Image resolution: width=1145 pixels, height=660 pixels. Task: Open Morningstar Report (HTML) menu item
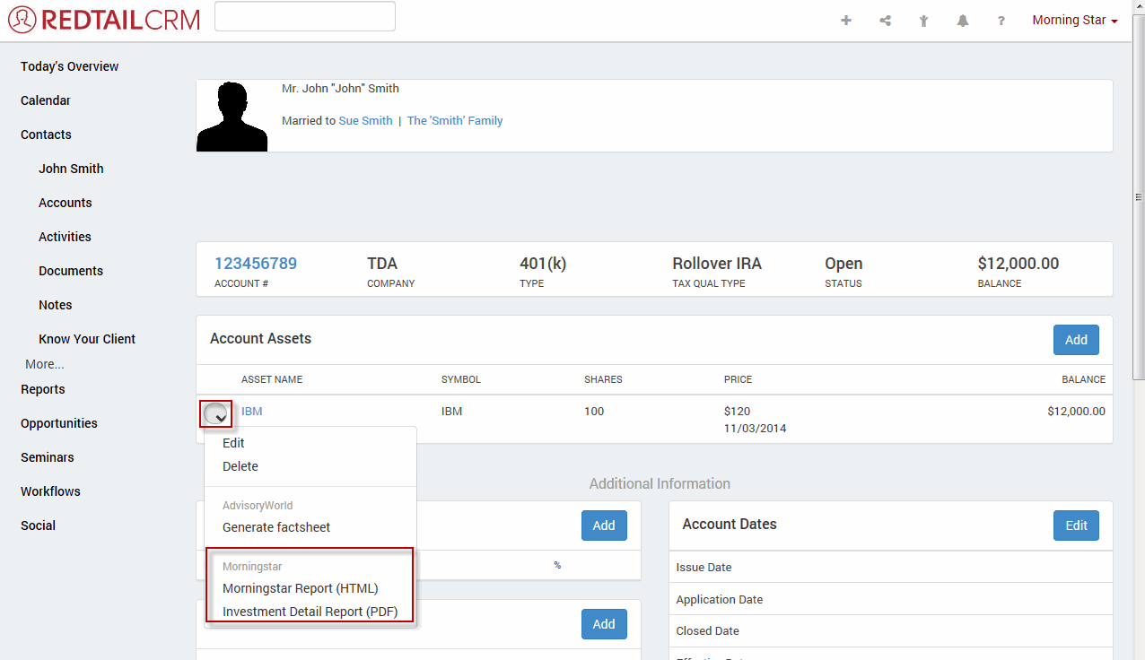pos(300,588)
